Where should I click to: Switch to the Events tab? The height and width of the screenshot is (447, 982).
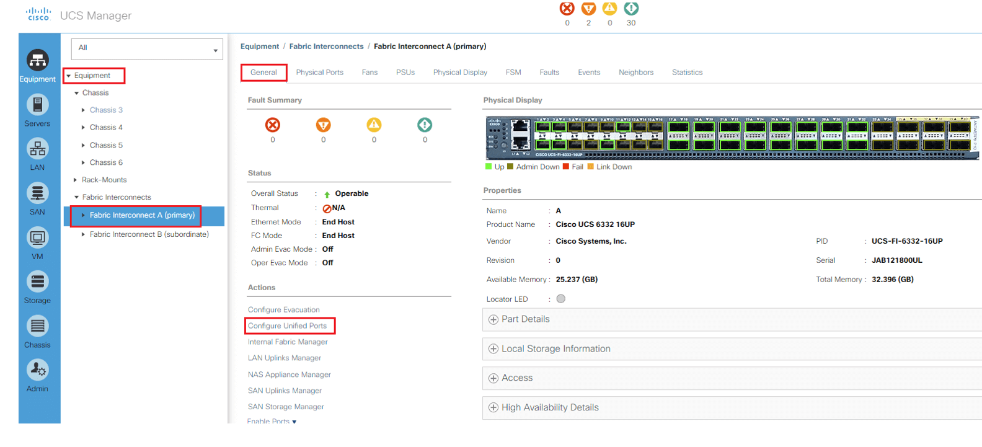(589, 73)
